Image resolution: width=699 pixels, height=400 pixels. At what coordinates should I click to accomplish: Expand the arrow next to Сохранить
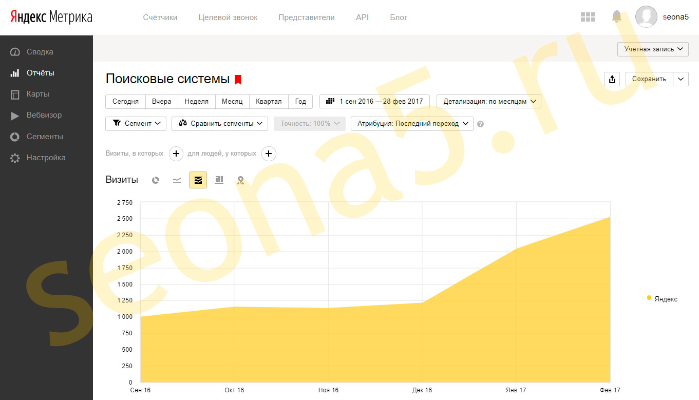681,79
